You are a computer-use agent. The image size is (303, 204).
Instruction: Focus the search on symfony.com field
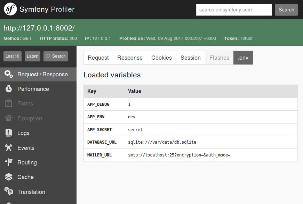234,10
